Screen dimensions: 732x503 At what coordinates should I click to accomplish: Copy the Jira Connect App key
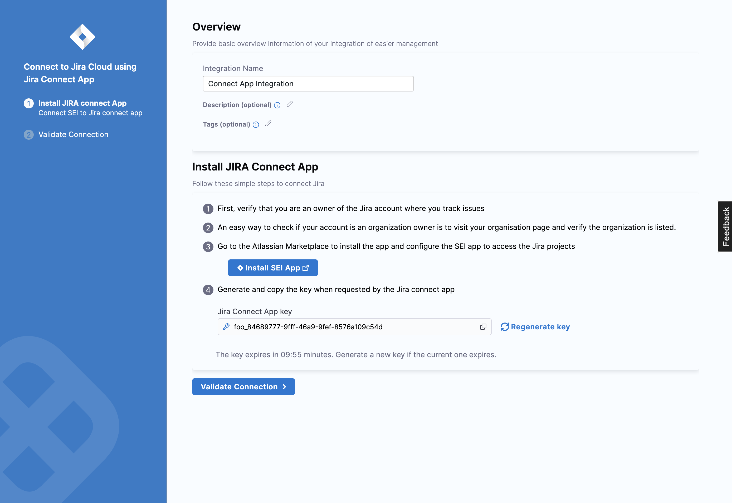point(483,327)
